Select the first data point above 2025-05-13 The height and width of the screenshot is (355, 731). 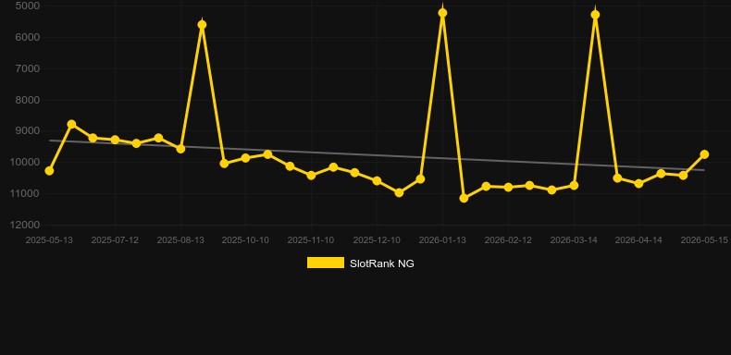[49, 171]
